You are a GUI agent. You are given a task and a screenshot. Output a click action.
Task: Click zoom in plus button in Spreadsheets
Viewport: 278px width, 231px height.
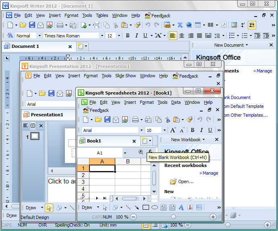click(213, 217)
